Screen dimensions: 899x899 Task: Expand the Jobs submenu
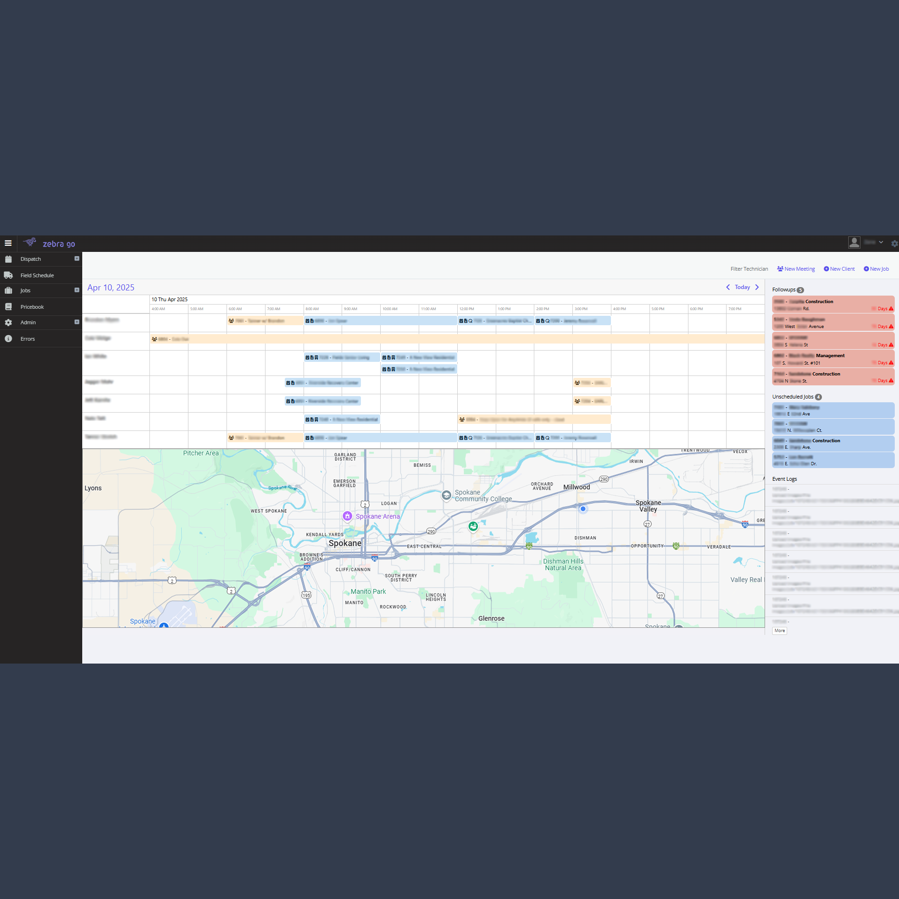[x=77, y=290]
